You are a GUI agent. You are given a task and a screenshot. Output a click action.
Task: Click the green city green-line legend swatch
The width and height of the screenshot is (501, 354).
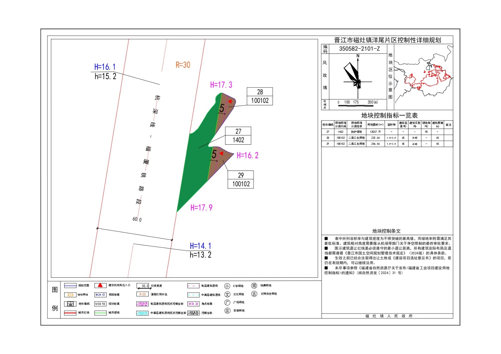[100, 313]
